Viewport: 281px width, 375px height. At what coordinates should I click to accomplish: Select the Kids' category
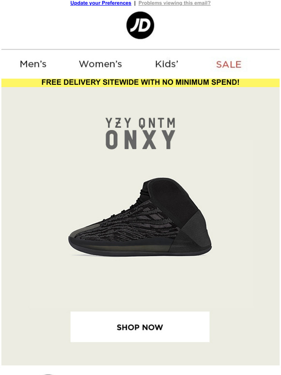coord(167,64)
